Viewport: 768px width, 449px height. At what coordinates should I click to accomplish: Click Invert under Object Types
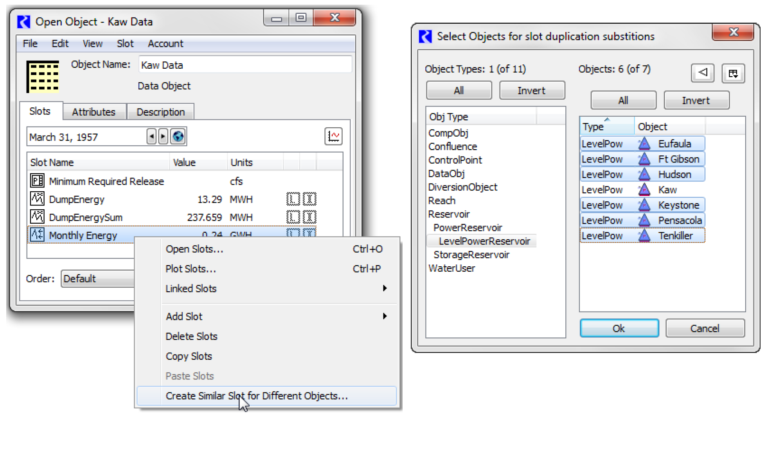click(x=531, y=91)
